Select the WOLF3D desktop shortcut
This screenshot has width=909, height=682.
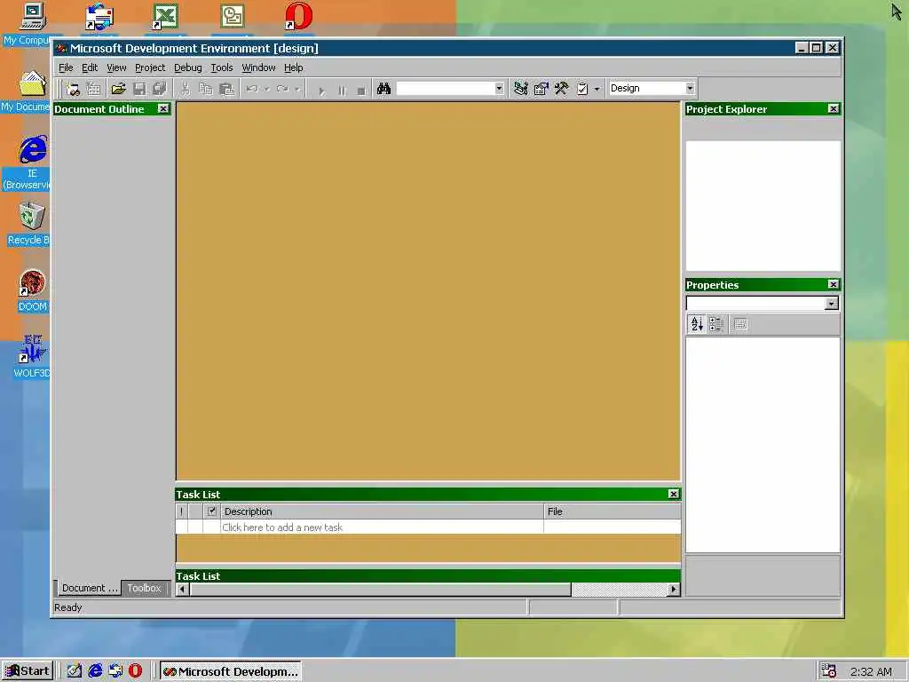point(32,356)
